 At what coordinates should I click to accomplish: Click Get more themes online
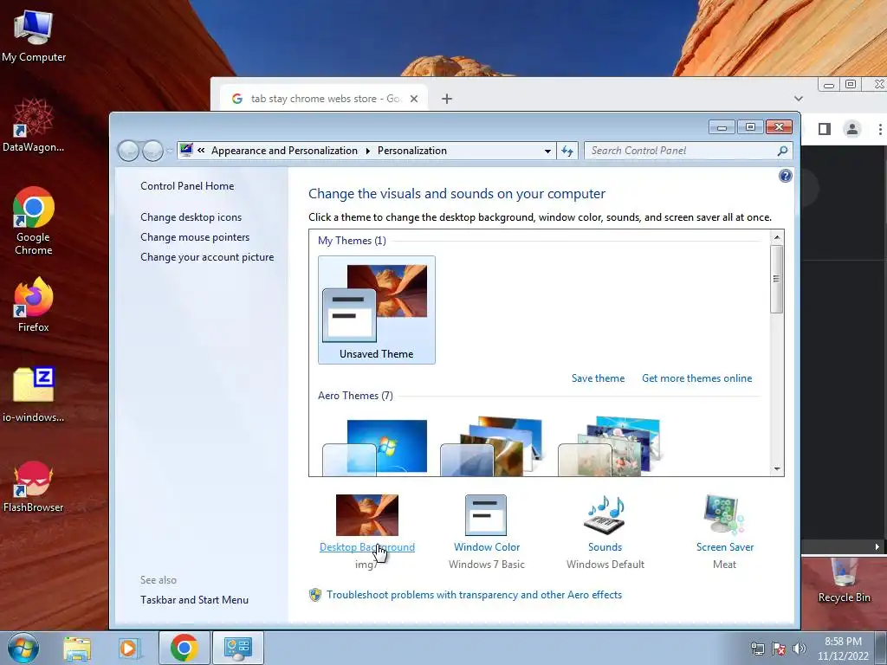(697, 378)
